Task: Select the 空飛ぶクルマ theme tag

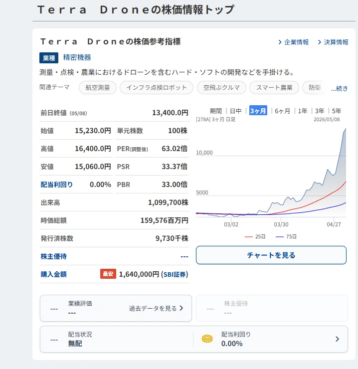Action: [221, 88]
